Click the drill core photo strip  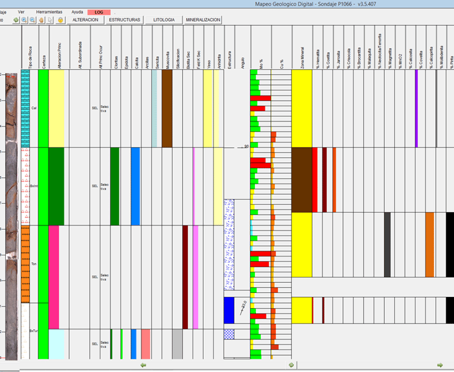[11, 216]
